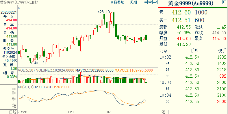Click the red-green buy/sell ratio bar
Screen dimensions: 228x114
pos(193,8)
